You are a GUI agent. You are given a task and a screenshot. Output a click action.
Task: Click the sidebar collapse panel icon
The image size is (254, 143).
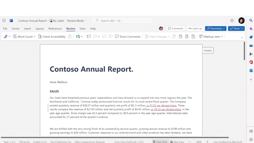[x=251, y=131]
